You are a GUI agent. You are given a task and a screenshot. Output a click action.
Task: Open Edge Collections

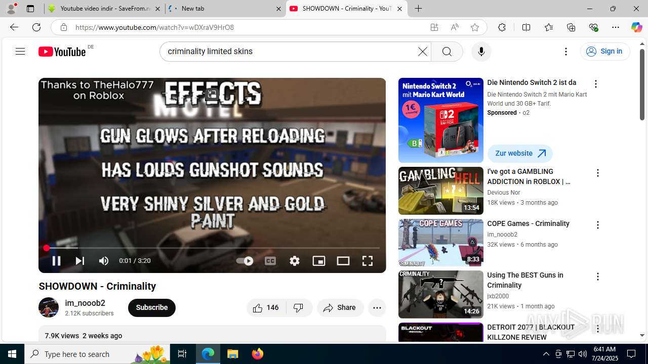[571, 27]
